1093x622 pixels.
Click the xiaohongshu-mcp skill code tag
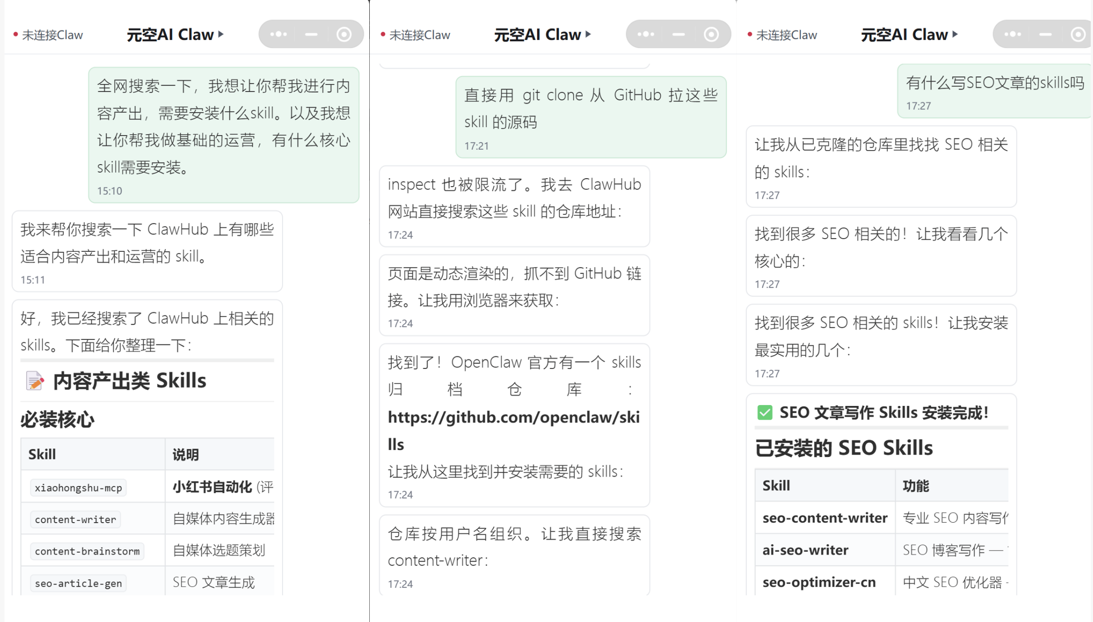pos(78,488)
